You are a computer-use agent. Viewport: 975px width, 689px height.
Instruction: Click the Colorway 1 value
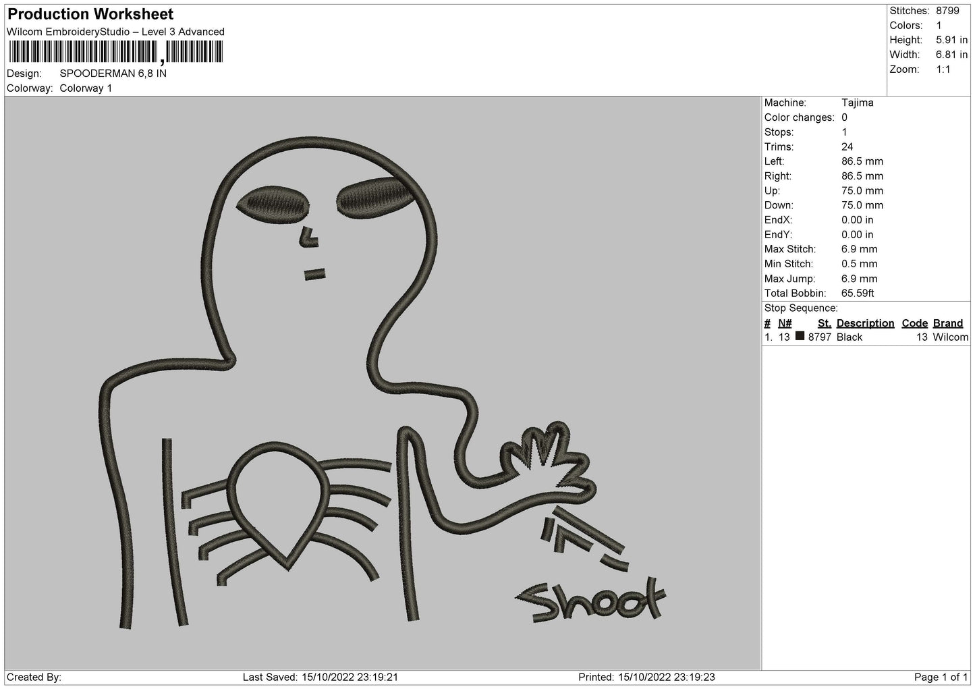click(86, 88)
